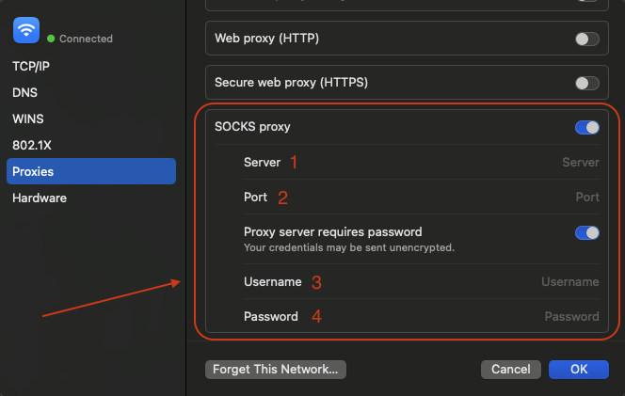Viewport: 625px width, 396px height.
Task: Toggle off Proxy server requires password
Action: [x=586, y=232]
